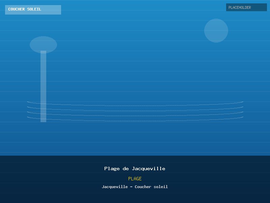Click the word 'Plage' in the white title

pos(111,168)
